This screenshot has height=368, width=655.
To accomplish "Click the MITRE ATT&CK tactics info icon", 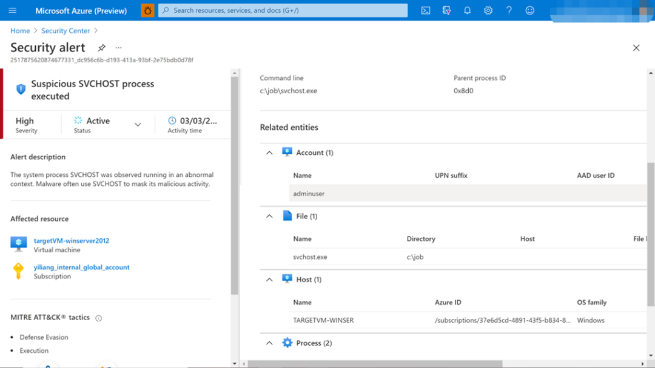I will pyautogui.click(x=99, y=318).
